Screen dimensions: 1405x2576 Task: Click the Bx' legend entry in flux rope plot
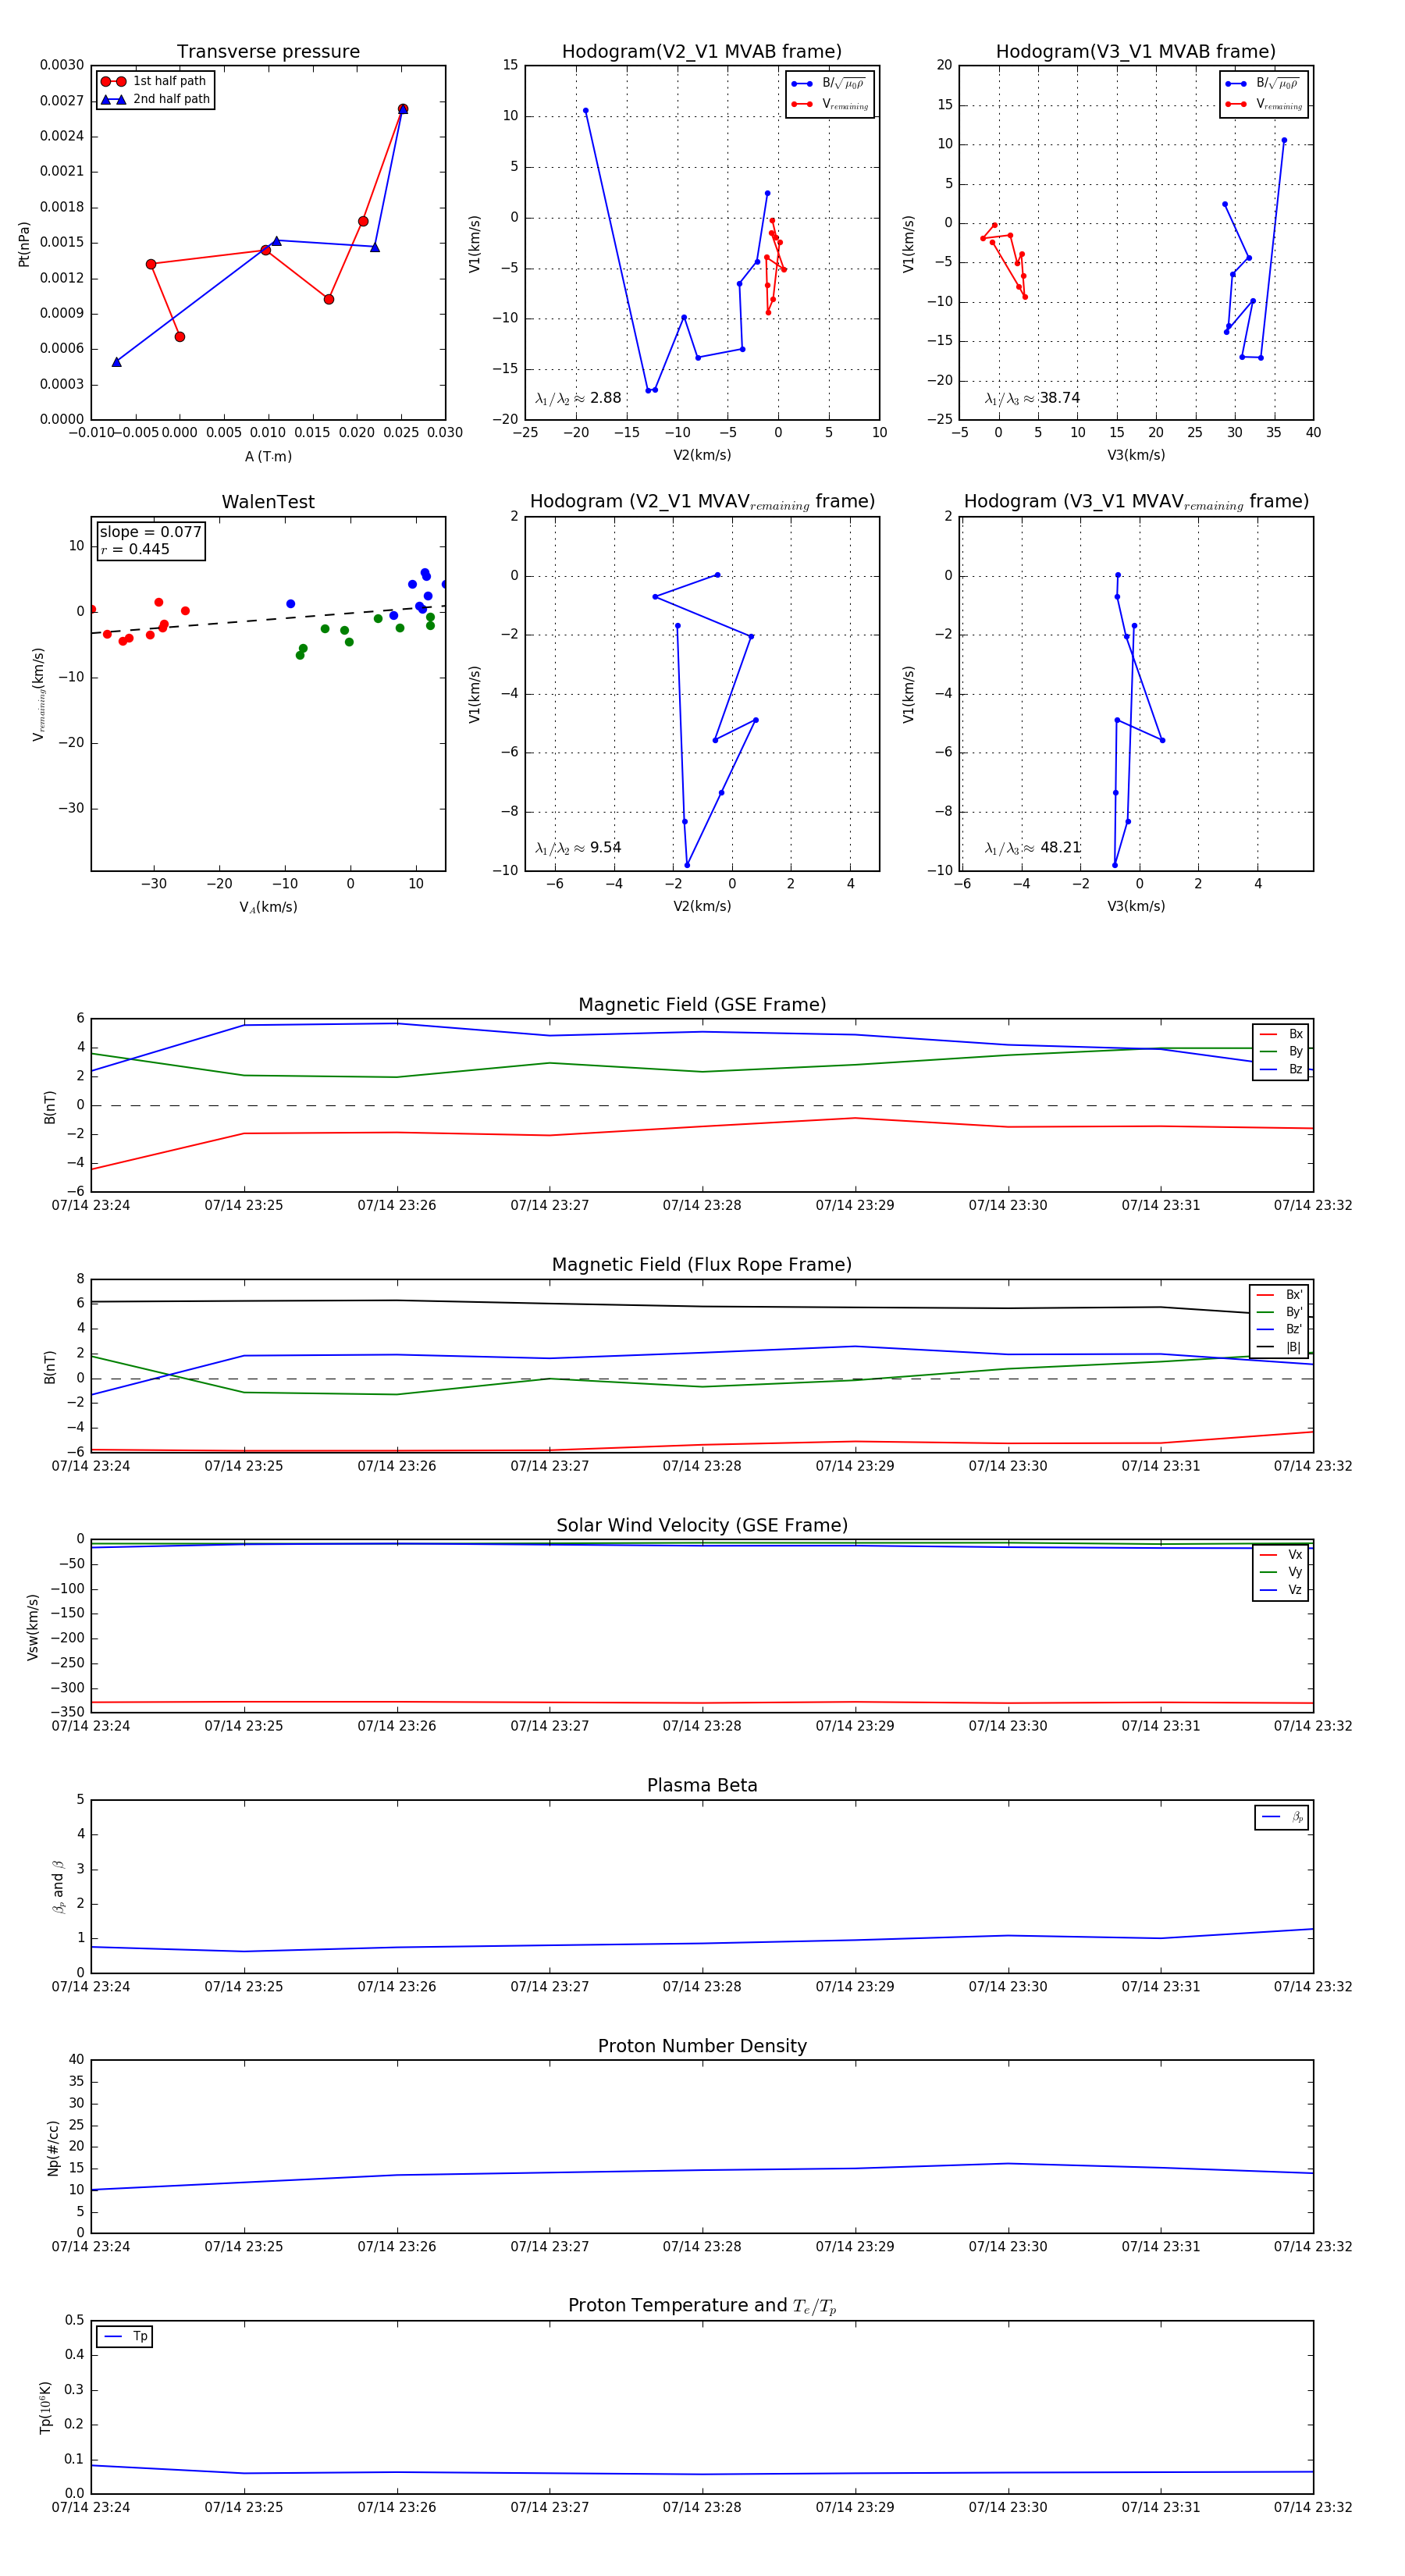[1279, 1294]
